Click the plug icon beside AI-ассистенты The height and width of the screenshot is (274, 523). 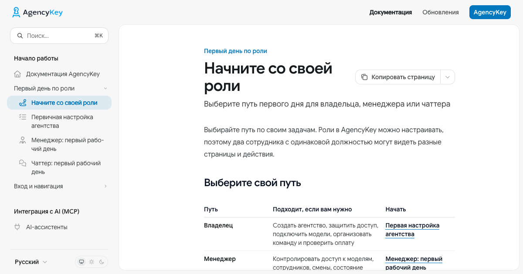[x=17, y=227]
